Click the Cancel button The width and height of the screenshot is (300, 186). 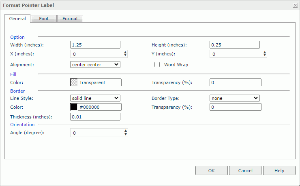[245, 170]
